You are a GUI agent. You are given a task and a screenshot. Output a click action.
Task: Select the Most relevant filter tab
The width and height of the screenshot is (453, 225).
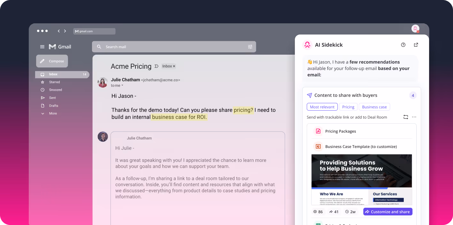322,107
